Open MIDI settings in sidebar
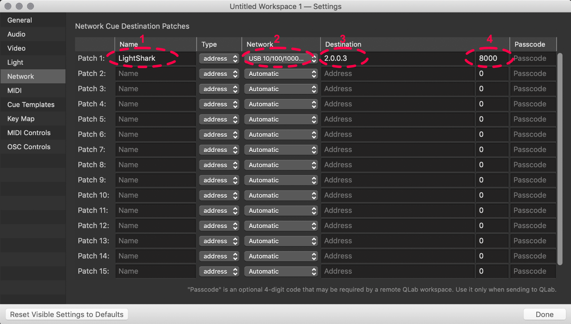Screen dimensions: 571x324 pos(33,90)
